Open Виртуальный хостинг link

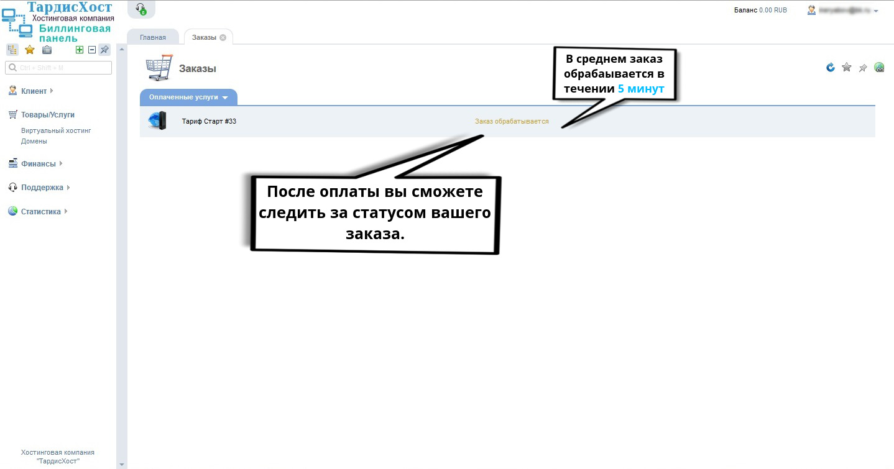pos(56,131)
